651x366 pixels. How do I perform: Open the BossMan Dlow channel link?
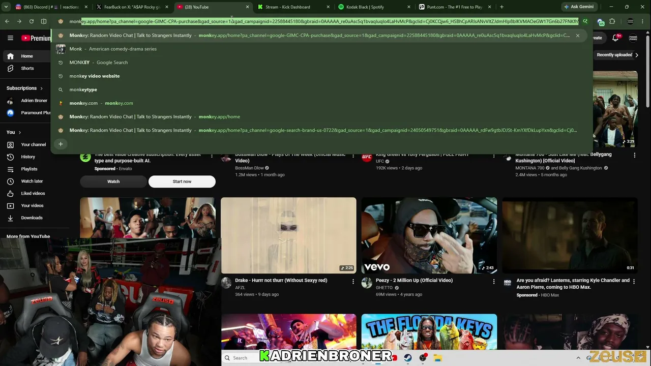tap(249, 168)
